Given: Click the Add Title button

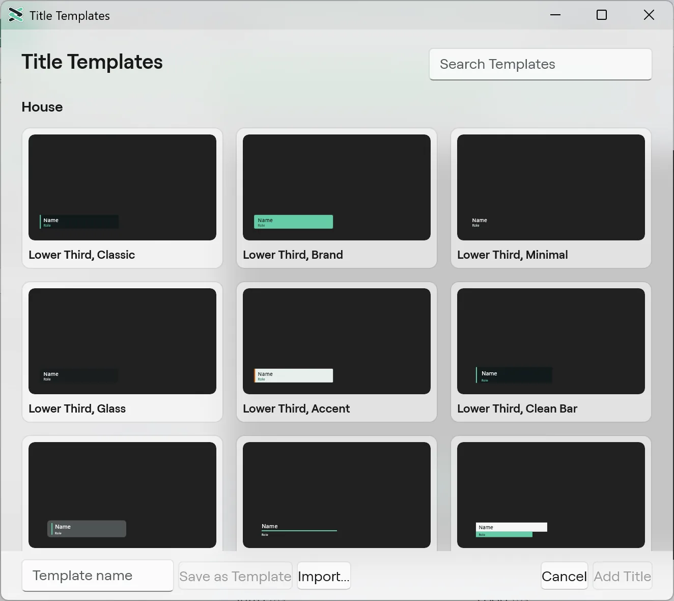Looking at the screenshot, I should (x=622, y=576).
